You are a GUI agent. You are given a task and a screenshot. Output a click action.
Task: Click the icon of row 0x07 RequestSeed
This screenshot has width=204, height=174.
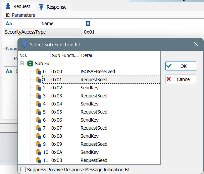click(x=38, y=128)
